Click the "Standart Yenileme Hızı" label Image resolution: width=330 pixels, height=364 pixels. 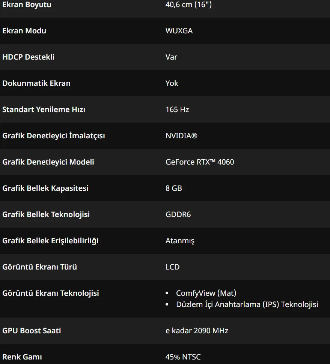44,109
